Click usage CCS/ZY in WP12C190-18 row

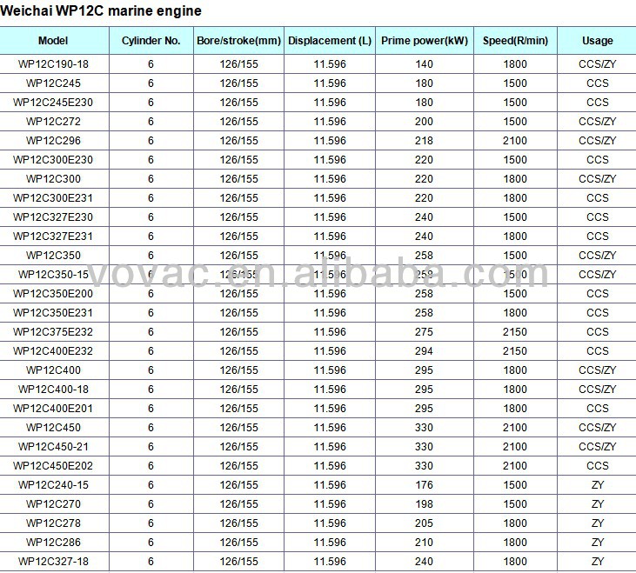coord(597,64)
